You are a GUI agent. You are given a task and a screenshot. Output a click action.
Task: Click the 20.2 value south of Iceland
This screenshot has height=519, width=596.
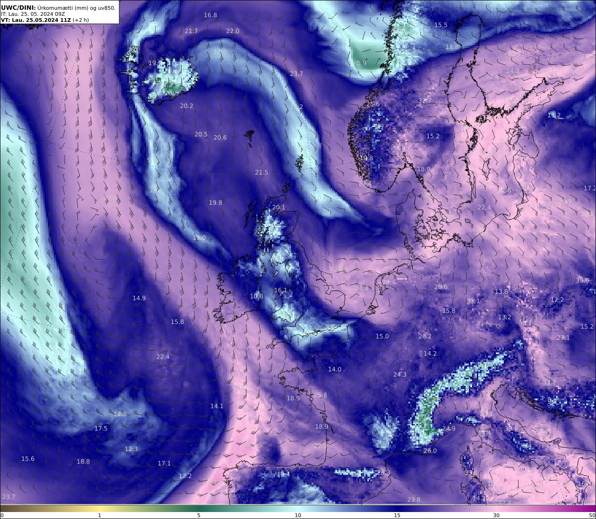[x=187, y=106]
